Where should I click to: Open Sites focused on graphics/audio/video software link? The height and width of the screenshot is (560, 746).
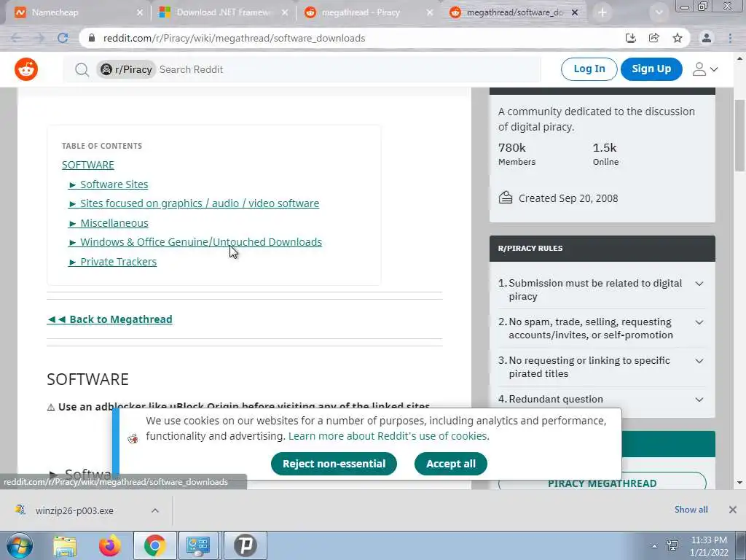(x=194, y=203)
